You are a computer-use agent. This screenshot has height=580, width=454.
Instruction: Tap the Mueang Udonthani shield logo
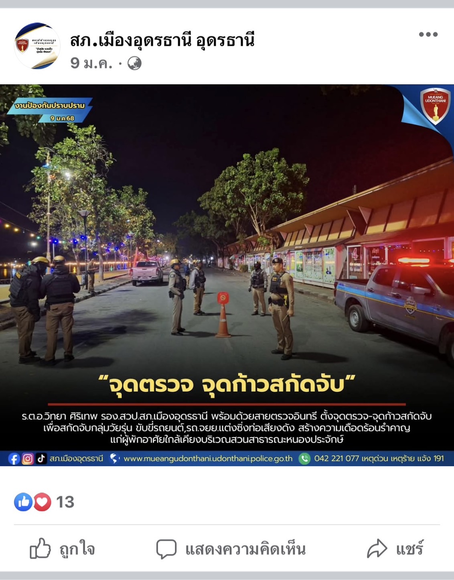coord(436,105)
